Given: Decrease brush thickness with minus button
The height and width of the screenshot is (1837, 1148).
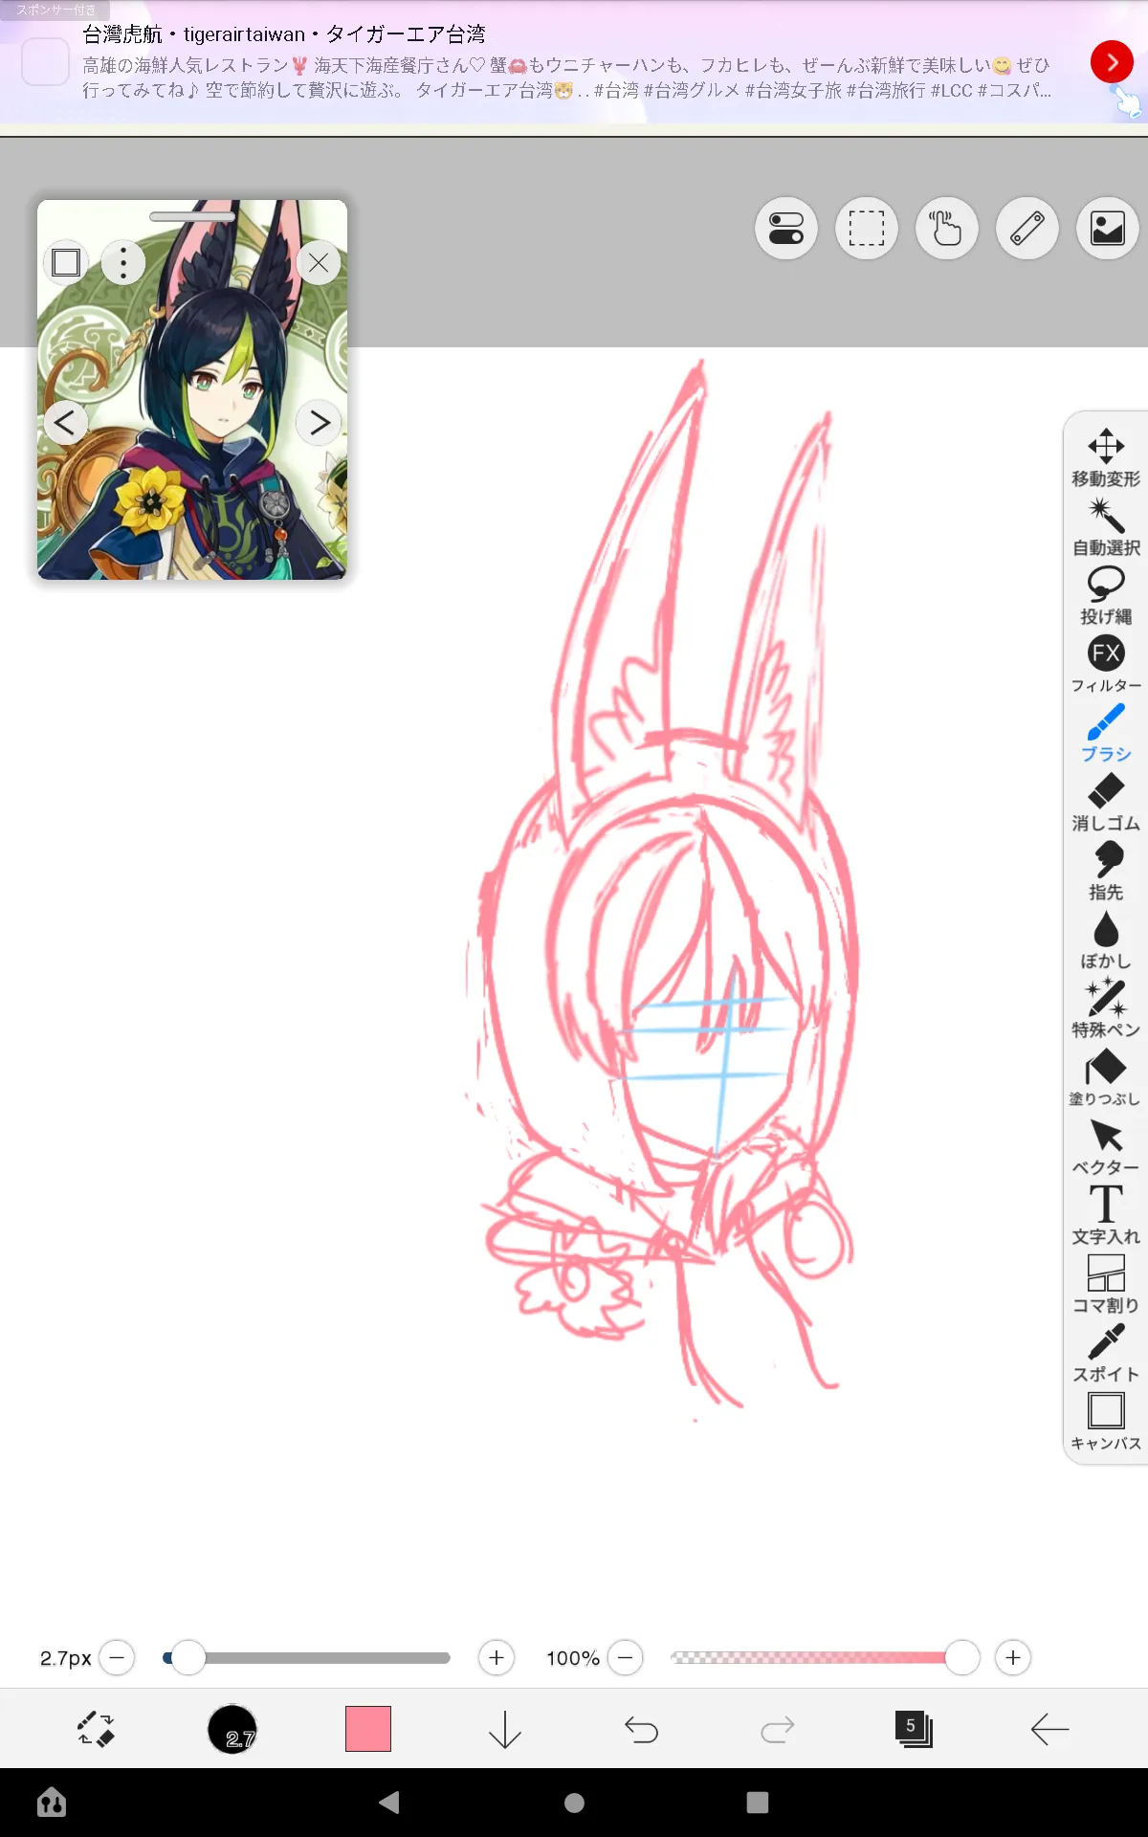Looking at the screenshot, I should [x=117, y=1657].
